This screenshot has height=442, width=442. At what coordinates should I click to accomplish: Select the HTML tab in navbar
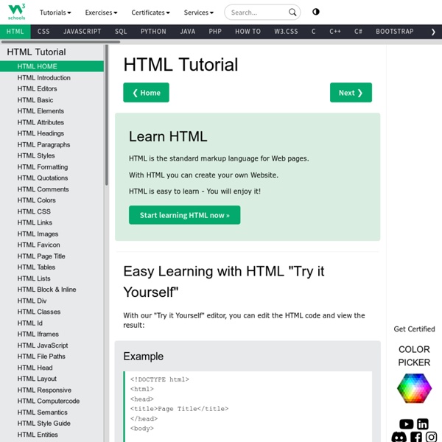tap(15, 31)
